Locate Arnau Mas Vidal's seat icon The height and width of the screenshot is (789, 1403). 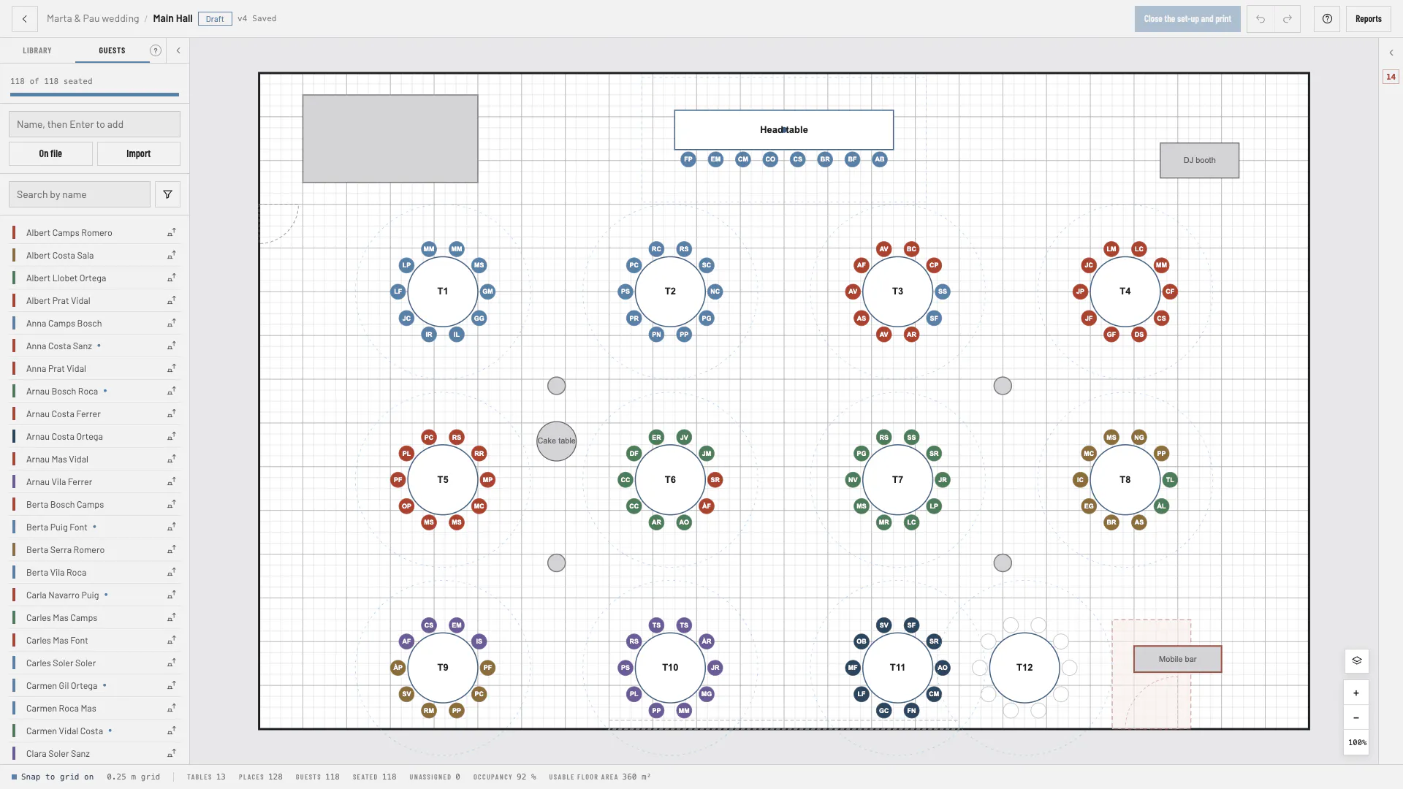(172, 459)
